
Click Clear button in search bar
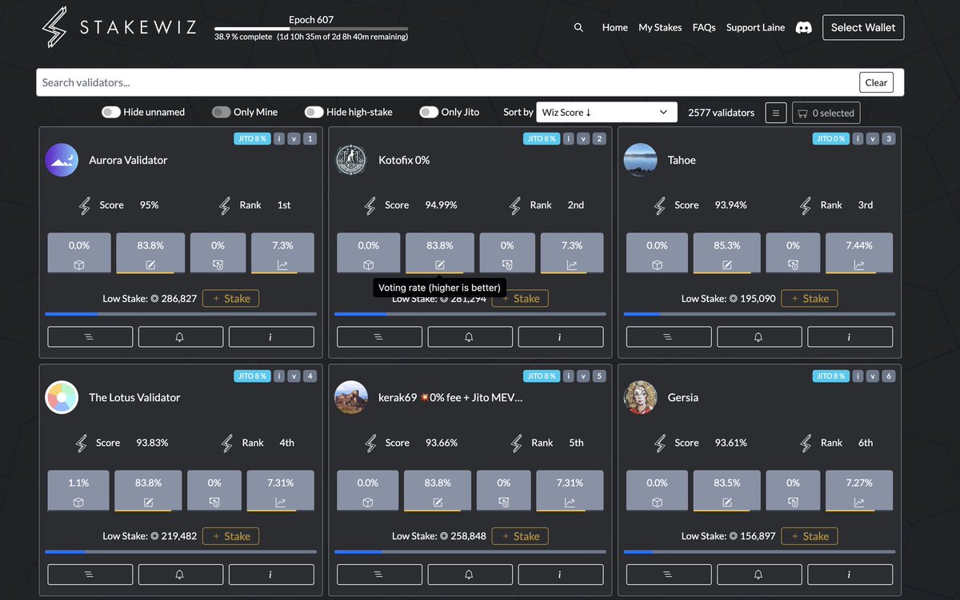(876, 82)
